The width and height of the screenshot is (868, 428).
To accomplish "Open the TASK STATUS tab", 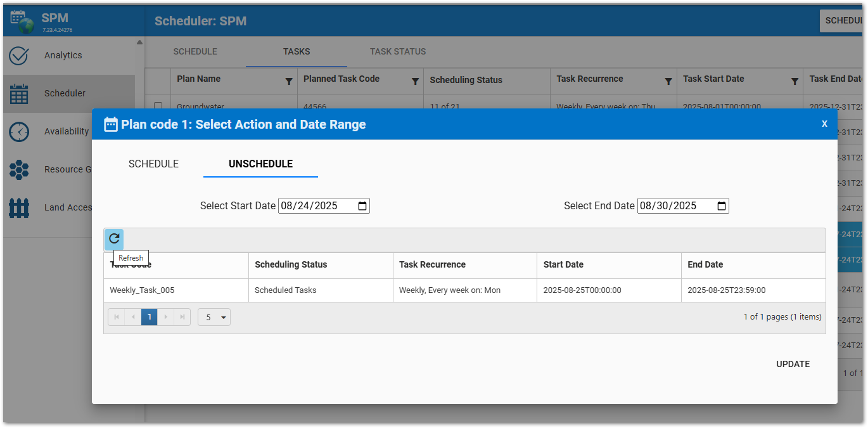I will pos(398,51).
